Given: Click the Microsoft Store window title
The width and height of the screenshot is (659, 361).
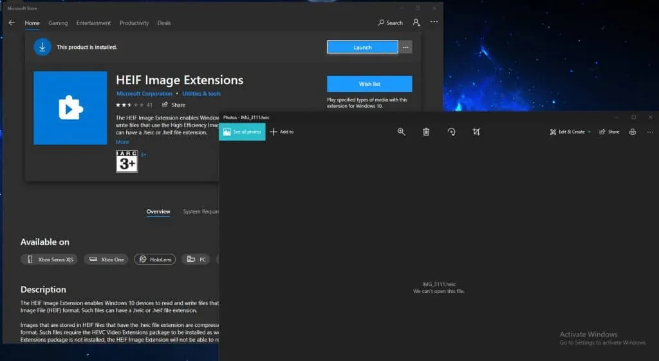Looking at the screenshot, I should [23, 8].
